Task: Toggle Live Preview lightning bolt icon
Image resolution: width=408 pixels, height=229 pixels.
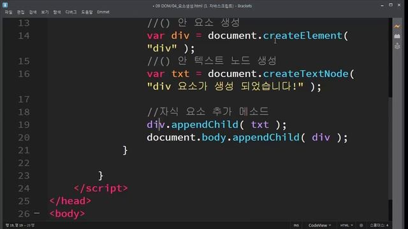Action: 397,26
